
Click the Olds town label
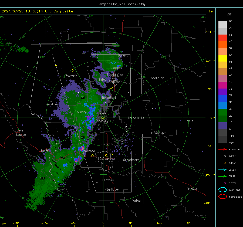click(103, 113)
